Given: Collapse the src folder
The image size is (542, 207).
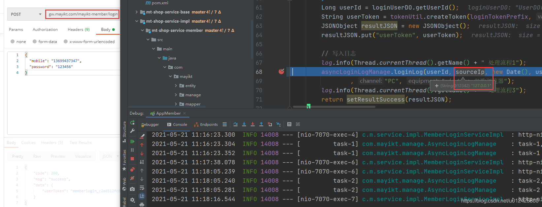Looking at the screenshot, I should (x=148, y=40).
